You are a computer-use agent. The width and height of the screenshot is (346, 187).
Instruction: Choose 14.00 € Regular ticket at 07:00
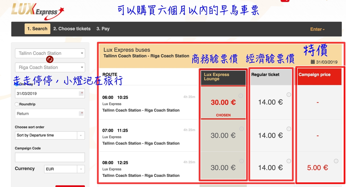pyautogui.click(x=270, y=136)
